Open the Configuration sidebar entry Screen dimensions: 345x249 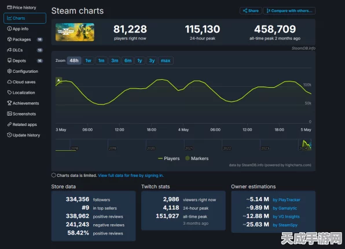pyautogui.click(x=23, y=71)
